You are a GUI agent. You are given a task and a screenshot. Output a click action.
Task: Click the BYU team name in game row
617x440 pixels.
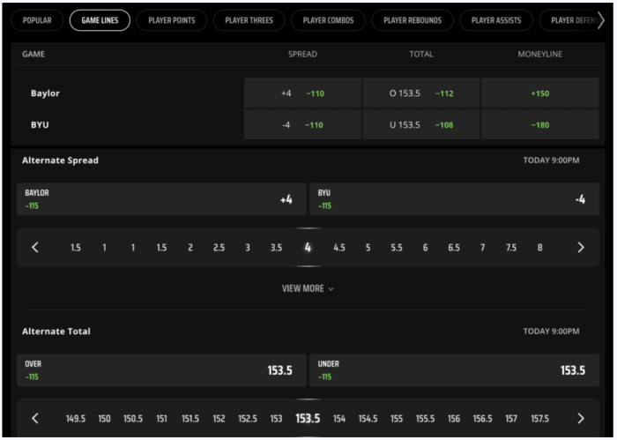click(x=40, y=124)
